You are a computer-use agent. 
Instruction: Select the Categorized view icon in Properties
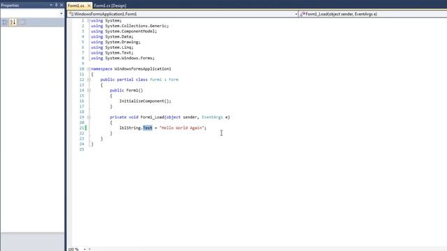coord(5,22)
